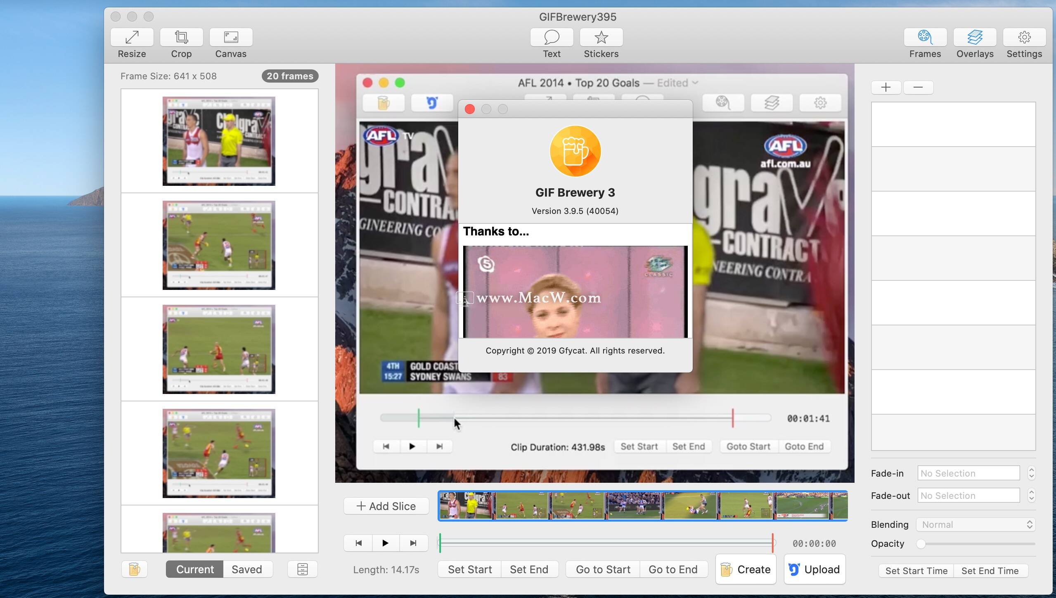
Task: Click Set Start Time for overlay
Action: coord(916,571)
